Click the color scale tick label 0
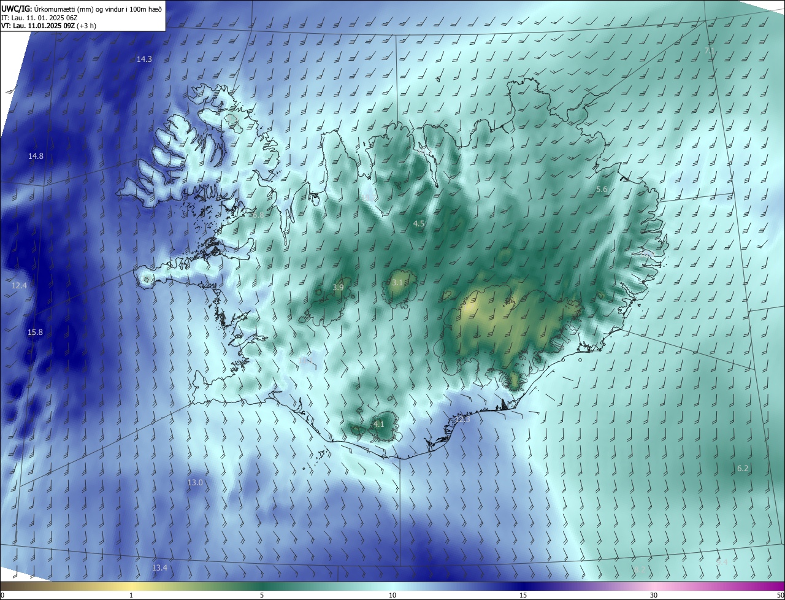Viewport: 785px width, 600px height. [2, 596]
